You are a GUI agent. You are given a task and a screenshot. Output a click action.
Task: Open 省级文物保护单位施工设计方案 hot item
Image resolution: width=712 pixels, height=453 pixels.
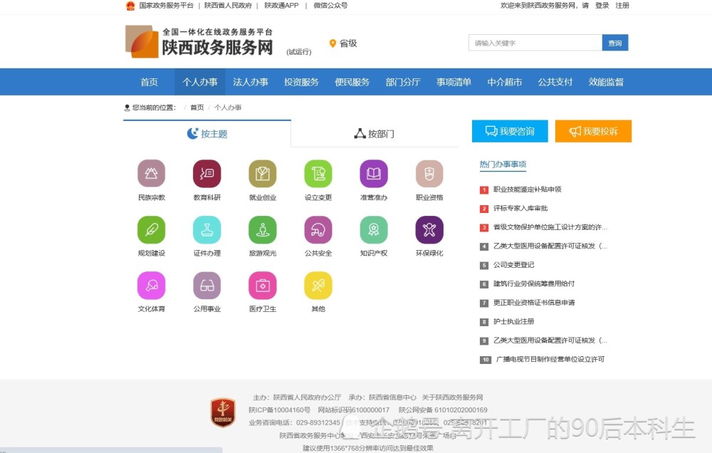coord(550,226)
